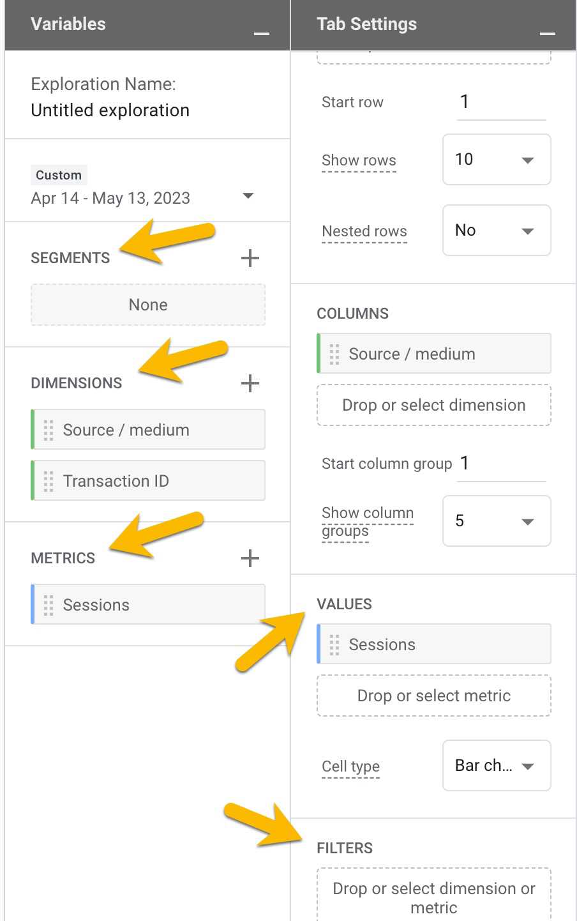The height and width of the screenshot is (921, 577).
Task: Click the Start row input field
Action: (501, 102)
